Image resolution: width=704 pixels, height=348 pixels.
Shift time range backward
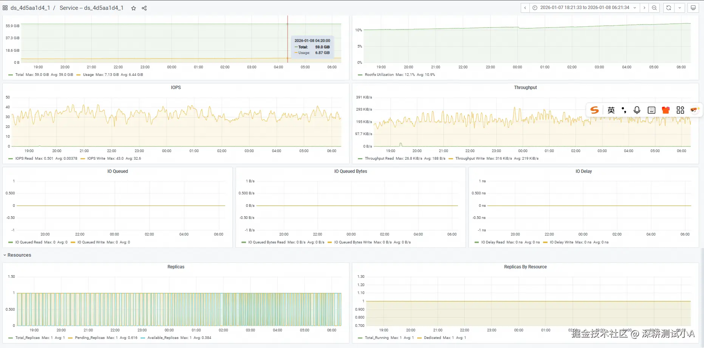[525, 8]
